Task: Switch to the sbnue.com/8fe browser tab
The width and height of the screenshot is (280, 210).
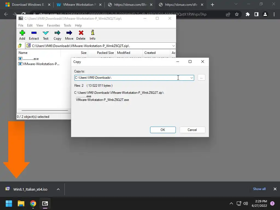Action: click(130, 5)
